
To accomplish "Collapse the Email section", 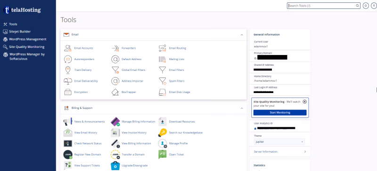I will [242, 35].
